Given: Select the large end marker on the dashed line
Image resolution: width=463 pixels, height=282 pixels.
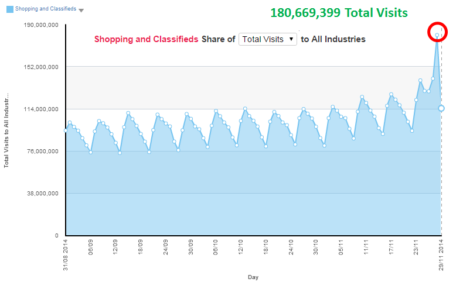Looking at the screenshot, I should 441,108.
